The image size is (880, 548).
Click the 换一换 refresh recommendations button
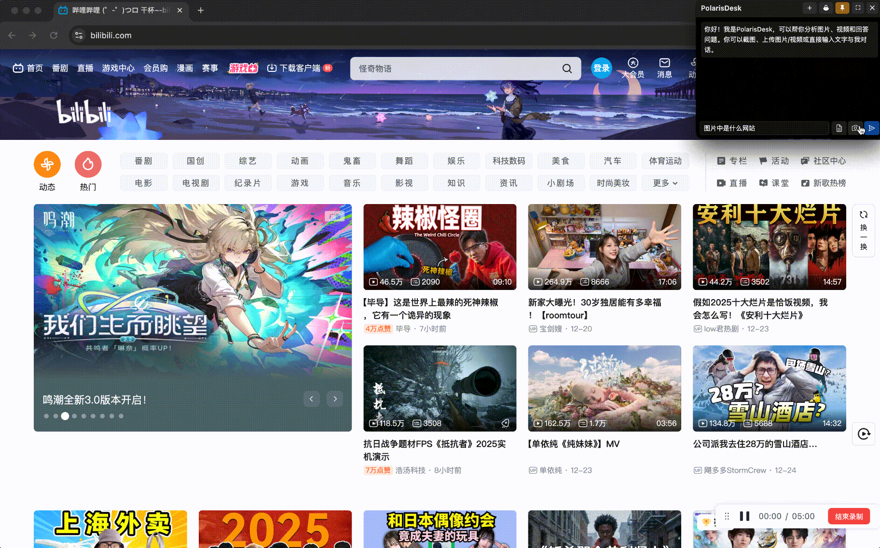tap(864, 231)
